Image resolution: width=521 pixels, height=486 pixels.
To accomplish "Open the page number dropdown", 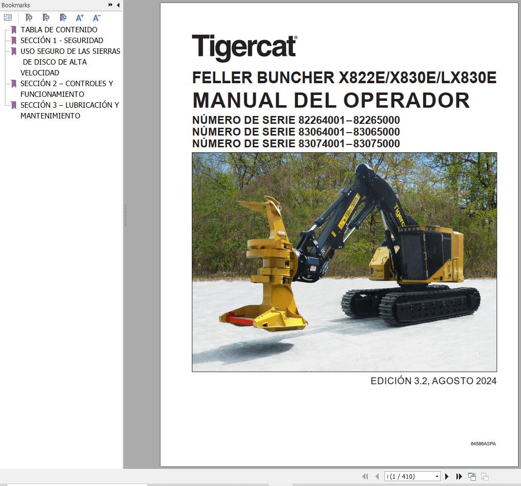I will 436,476.
